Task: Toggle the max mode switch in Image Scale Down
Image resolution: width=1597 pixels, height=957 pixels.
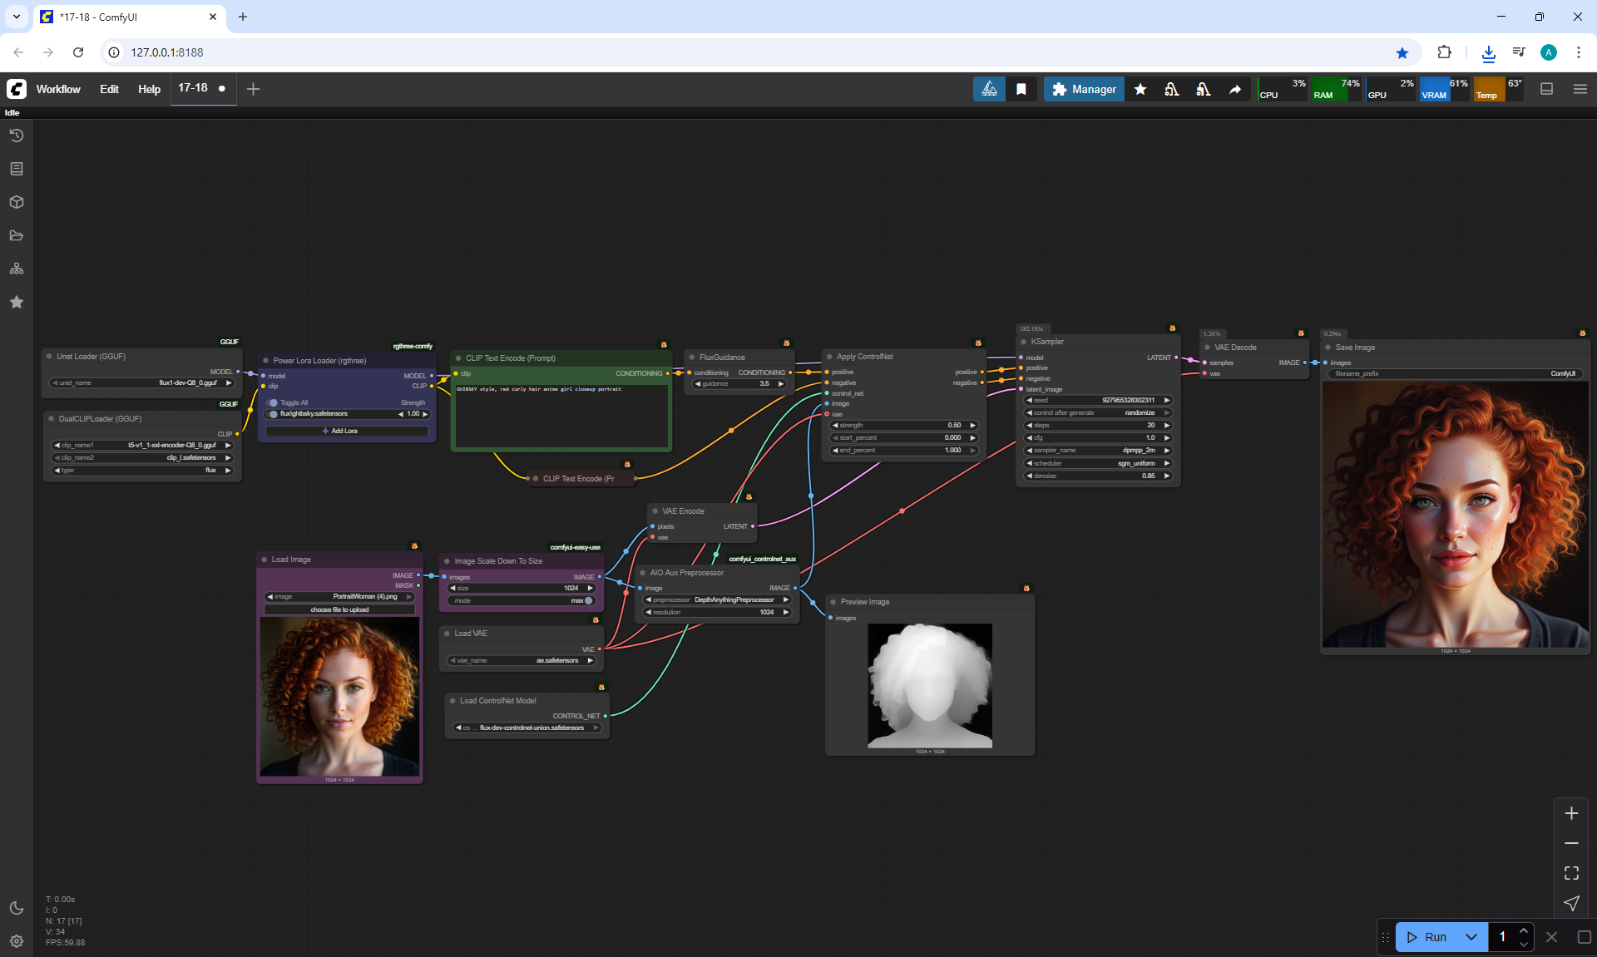Action: (588, 600)
